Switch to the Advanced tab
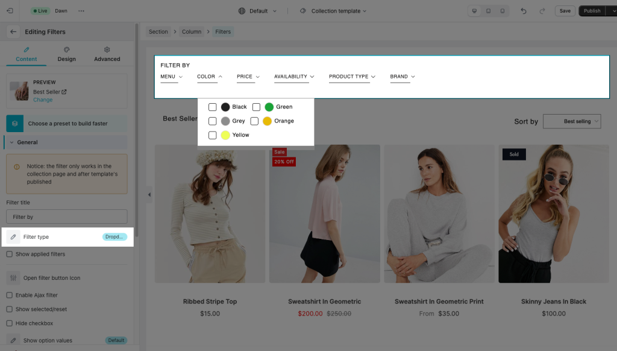The width and height of the screenshot is (617, 351). (x=107, y=55)
